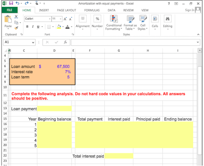Copy selection with Copy icon
This screenshot has height=166, width=204.
click(16, 23)
